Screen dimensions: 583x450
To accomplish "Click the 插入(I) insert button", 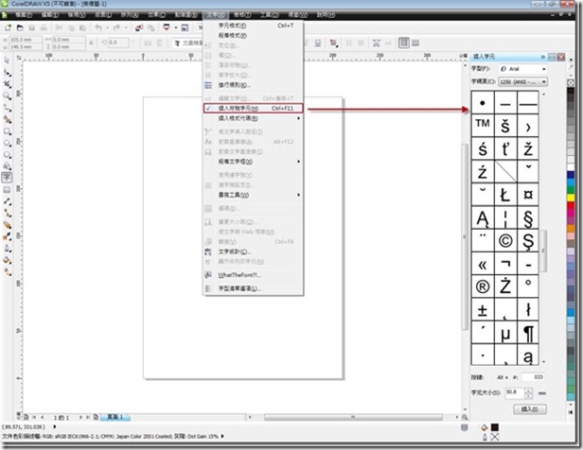I will [530, 409].
